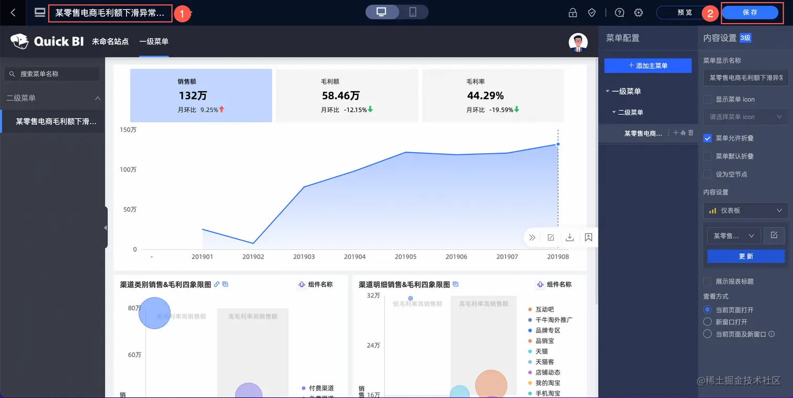Click the shield icon in the top bar
The height and width of the screenshot is (398, 793).
click(x=592, y=13)
